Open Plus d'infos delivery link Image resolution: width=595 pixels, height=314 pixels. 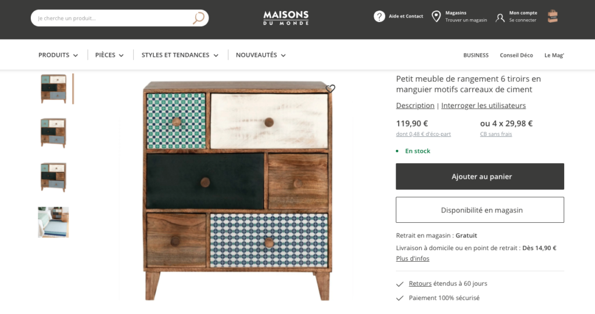[413, 259]
